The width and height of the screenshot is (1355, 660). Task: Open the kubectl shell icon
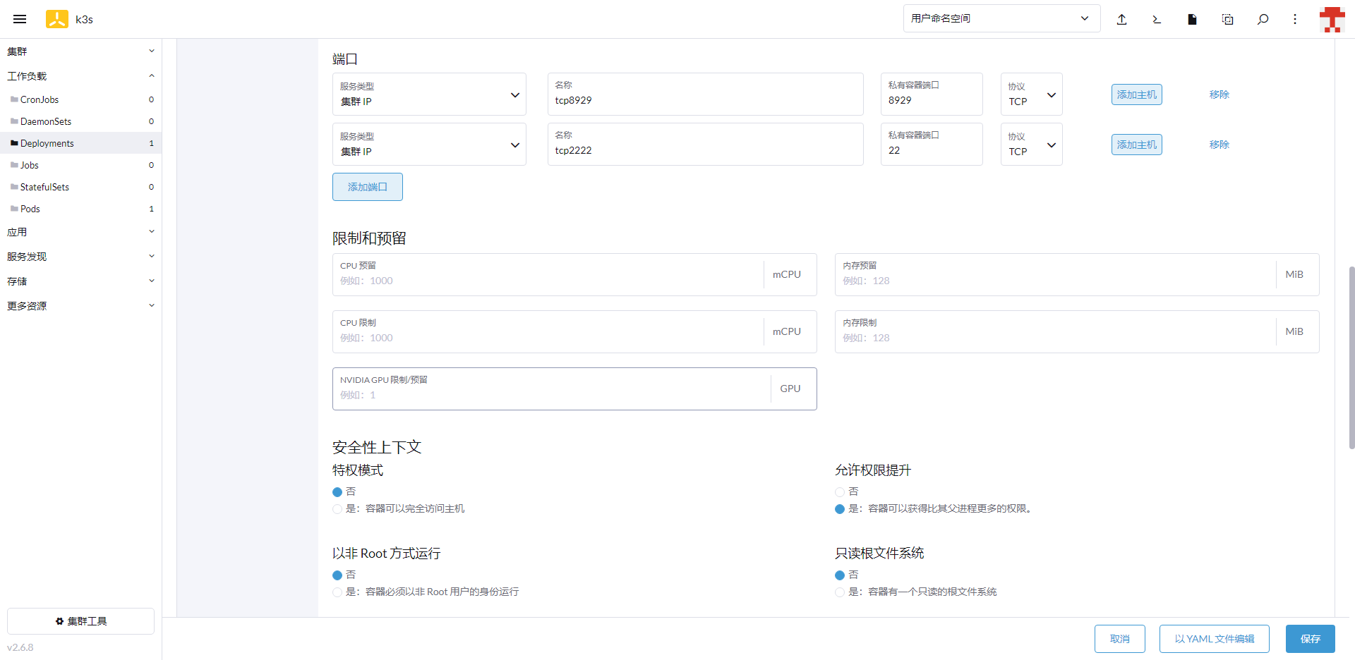point(1157,19)
